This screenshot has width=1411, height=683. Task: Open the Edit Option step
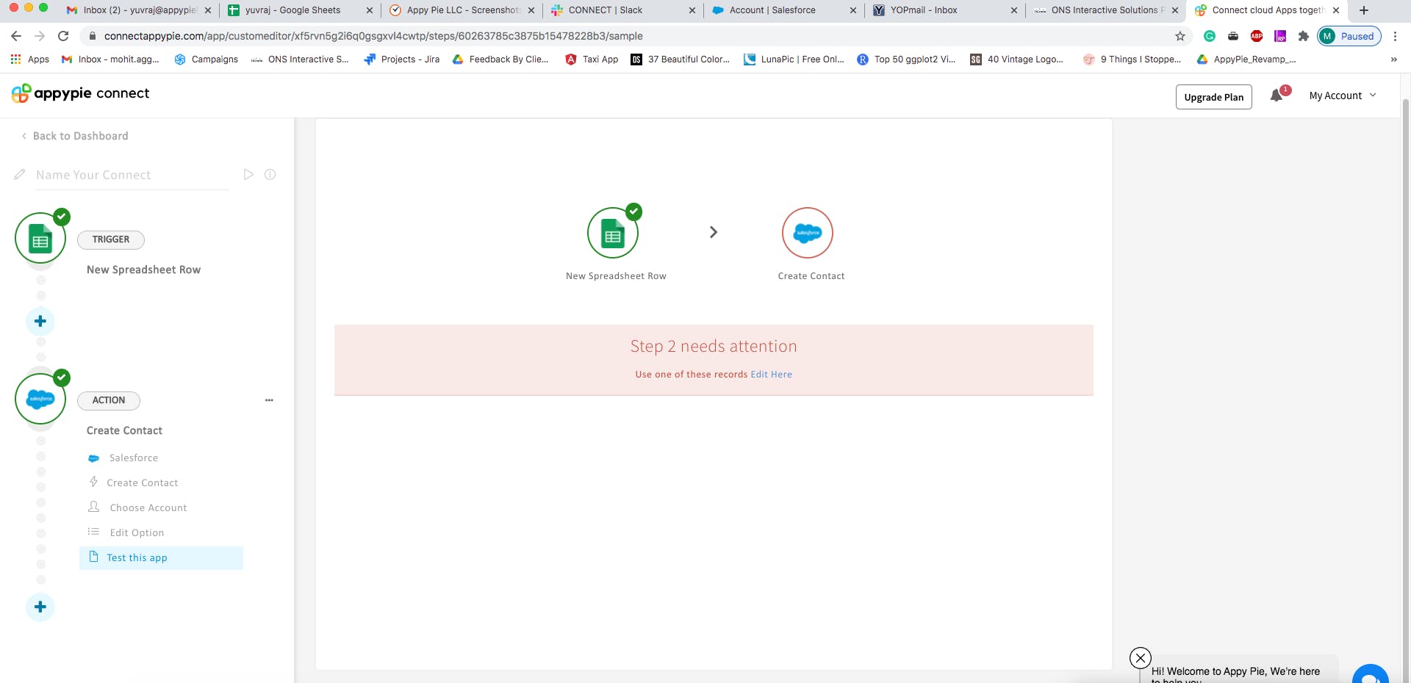(137, 533)
